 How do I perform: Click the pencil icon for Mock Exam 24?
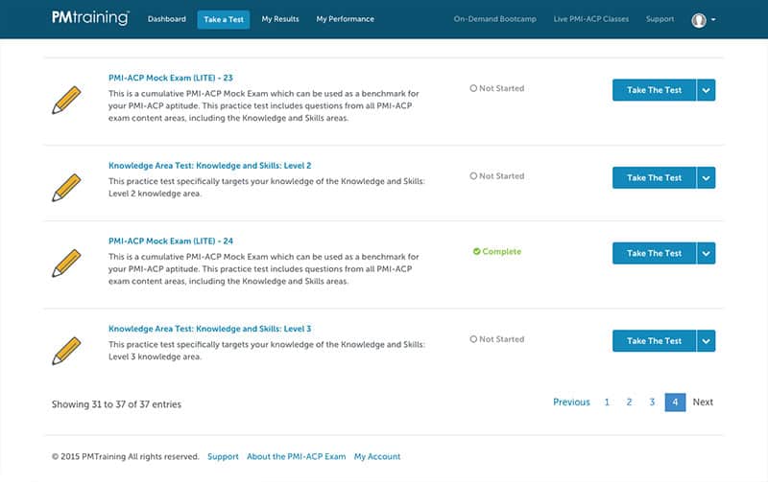[x=66, y=263]
